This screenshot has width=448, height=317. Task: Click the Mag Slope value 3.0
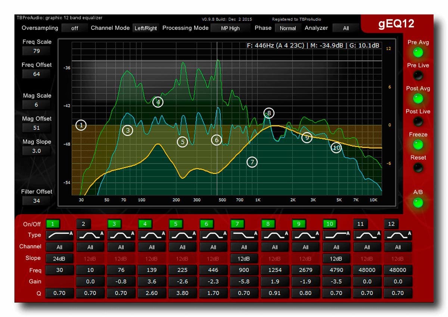coord(37,151)
